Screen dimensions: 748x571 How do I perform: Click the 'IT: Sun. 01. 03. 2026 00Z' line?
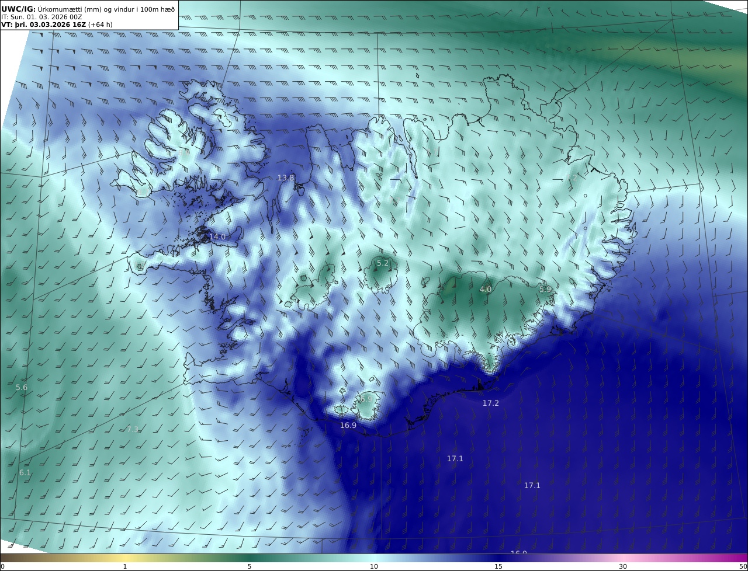pyautogui.click(x=41, y=17)
